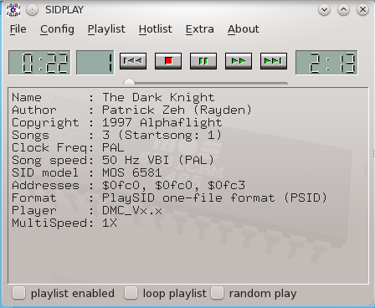The height and width of the screenshot is (308, 375).
Task: Enable the playlist enabled checkbox
Action: pyautogui.click(x=19, y=293)
